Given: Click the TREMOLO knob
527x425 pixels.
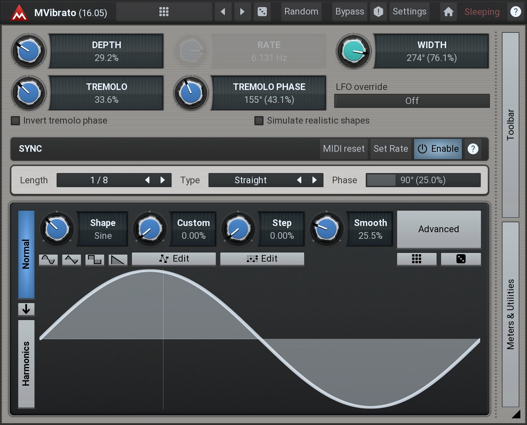Looking at the screenshot, I should coord(29,93).
